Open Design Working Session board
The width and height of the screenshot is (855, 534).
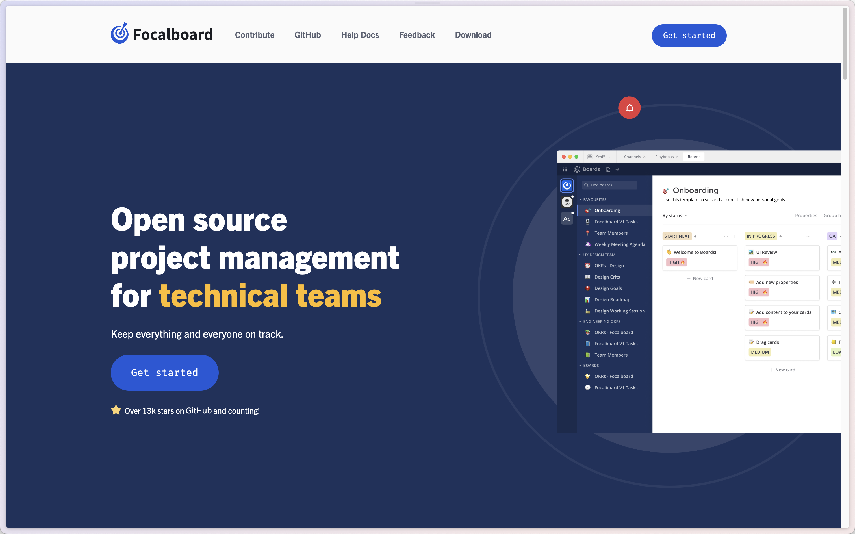pyautogui.click(x=615, y=311)
